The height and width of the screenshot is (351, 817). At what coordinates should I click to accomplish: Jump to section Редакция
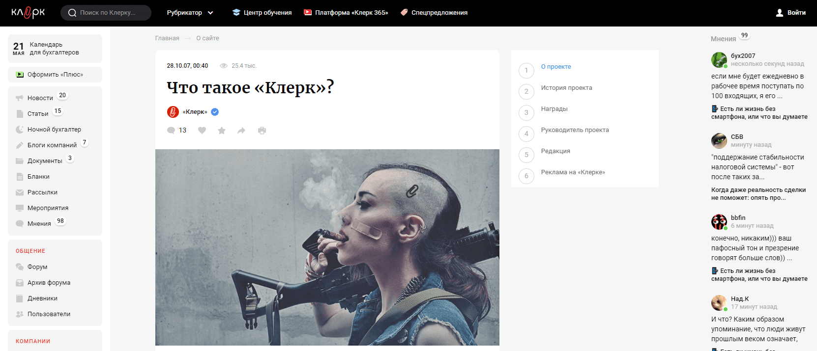coord(555,151)
